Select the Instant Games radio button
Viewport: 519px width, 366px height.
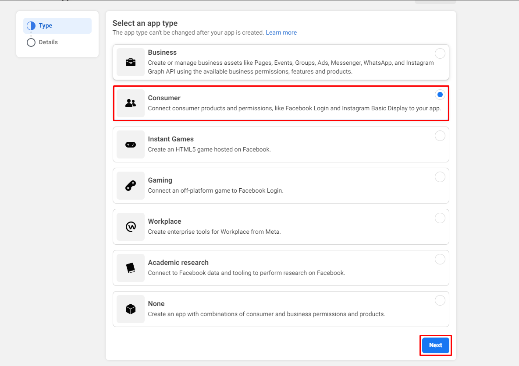pyautogui.click(x=440, y=136)
